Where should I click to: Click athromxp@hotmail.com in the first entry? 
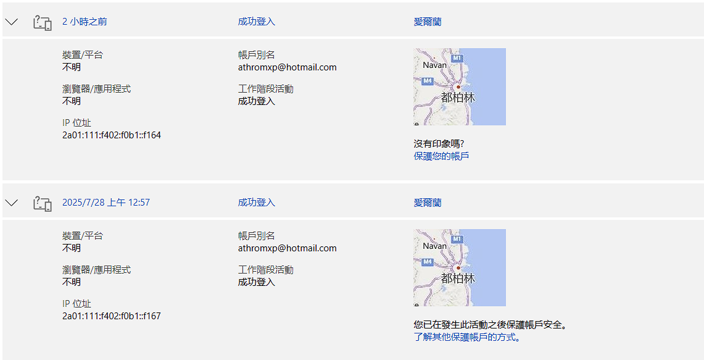click(x=288, y=67)
